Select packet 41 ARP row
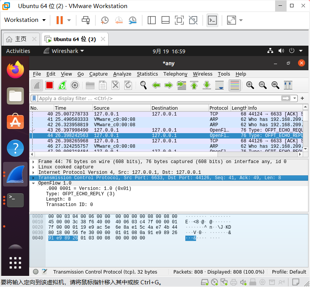Viewport: 310px width, 287px height. (x=166, y=119)
